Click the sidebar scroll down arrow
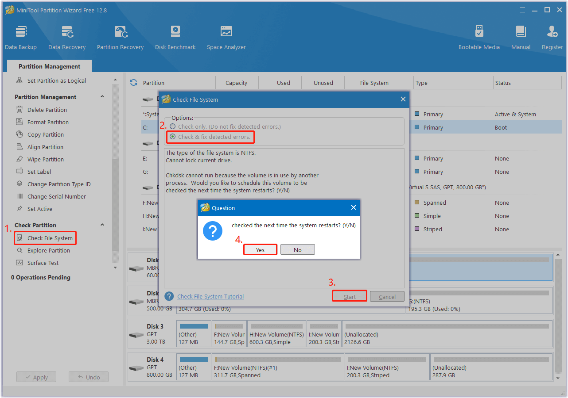 [x=116, y=268]
